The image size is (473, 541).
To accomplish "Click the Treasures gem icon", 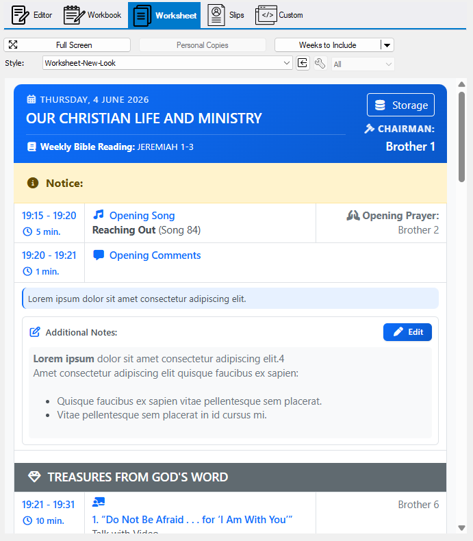I will point(34,477).
